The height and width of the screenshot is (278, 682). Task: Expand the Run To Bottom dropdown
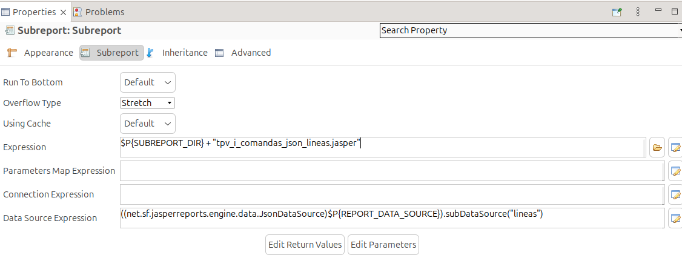pos(147,82)
